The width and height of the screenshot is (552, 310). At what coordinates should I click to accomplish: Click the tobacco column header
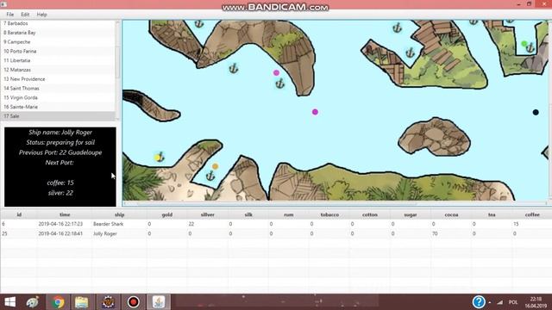pyautogui.click(x=329, y=214)
